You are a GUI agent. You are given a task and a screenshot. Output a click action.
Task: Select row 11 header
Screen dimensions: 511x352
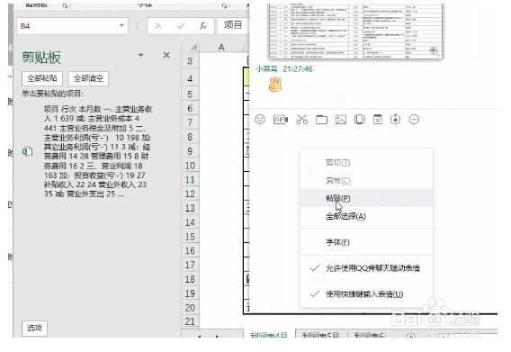190,180
